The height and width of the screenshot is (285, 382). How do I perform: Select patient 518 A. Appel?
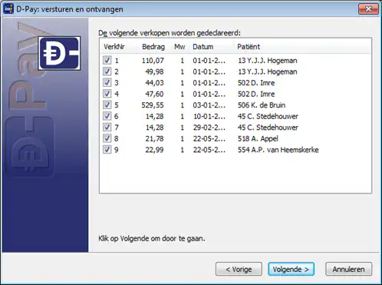click(258, 138)
